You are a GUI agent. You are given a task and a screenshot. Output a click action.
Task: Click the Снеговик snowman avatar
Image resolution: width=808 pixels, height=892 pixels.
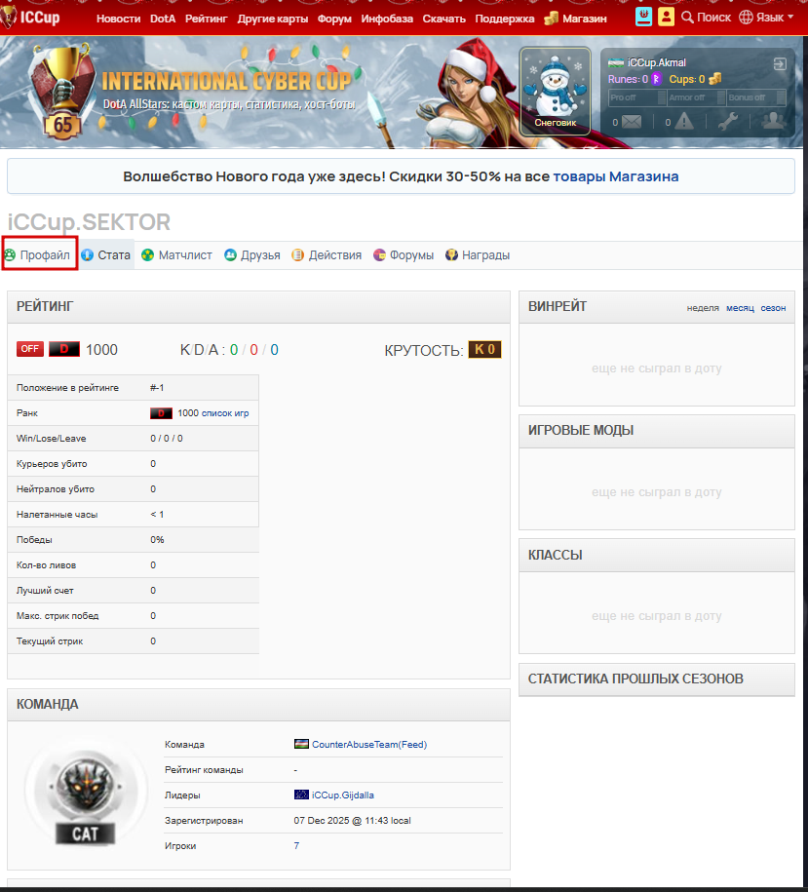pos(555,91)
